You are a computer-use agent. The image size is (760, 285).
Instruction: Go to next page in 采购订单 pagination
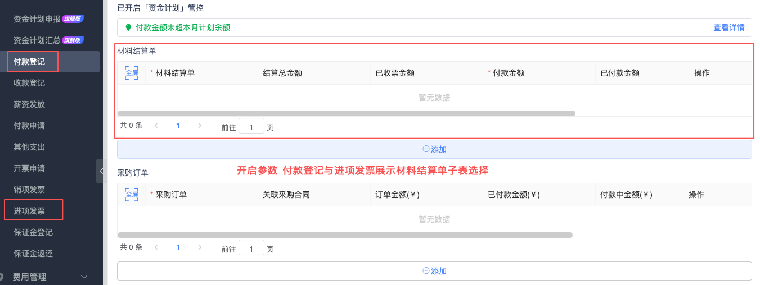[200, 247]
